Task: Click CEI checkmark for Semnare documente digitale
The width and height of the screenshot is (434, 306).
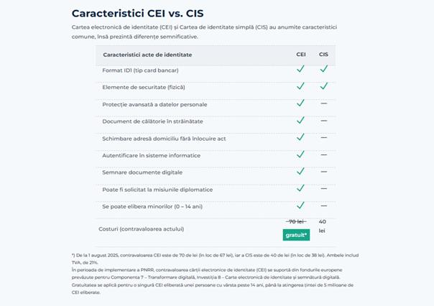Action: click(x=301, y=172)
